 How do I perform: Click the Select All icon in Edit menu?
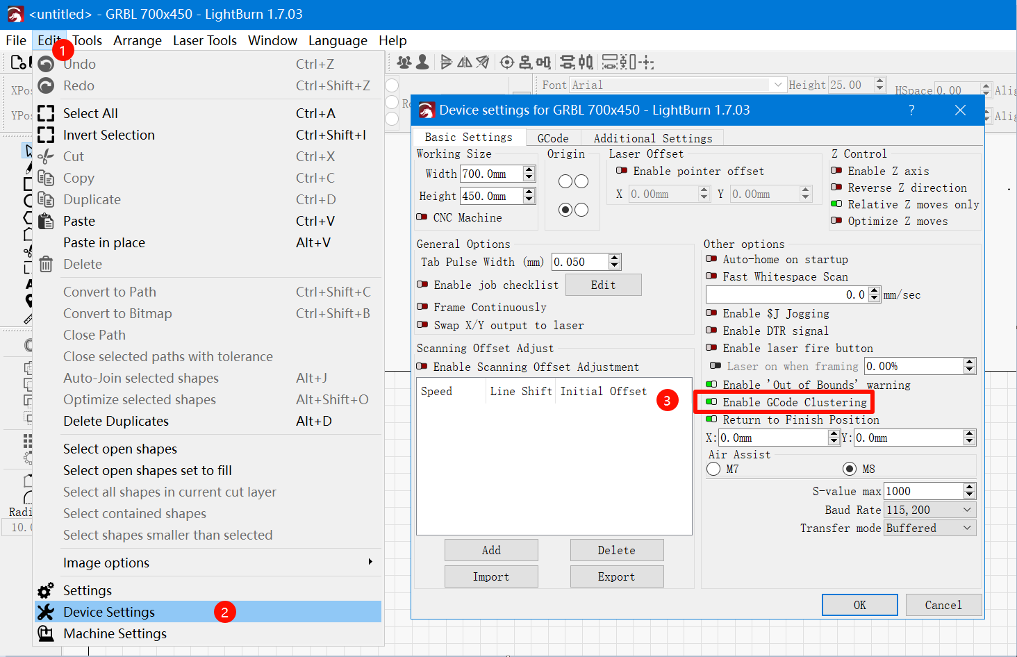pyautogui.click(x=46, y=113)
